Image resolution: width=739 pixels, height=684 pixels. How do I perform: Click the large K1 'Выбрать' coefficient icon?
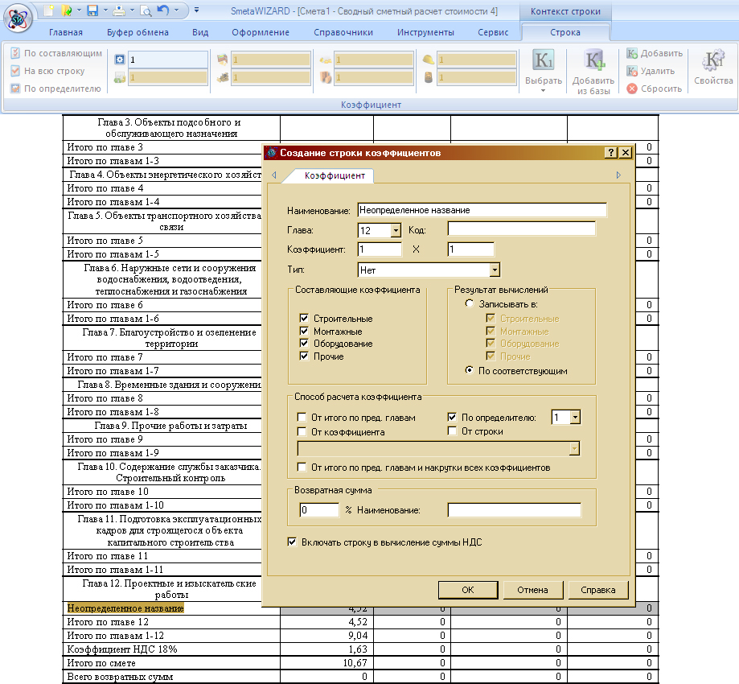544,61
